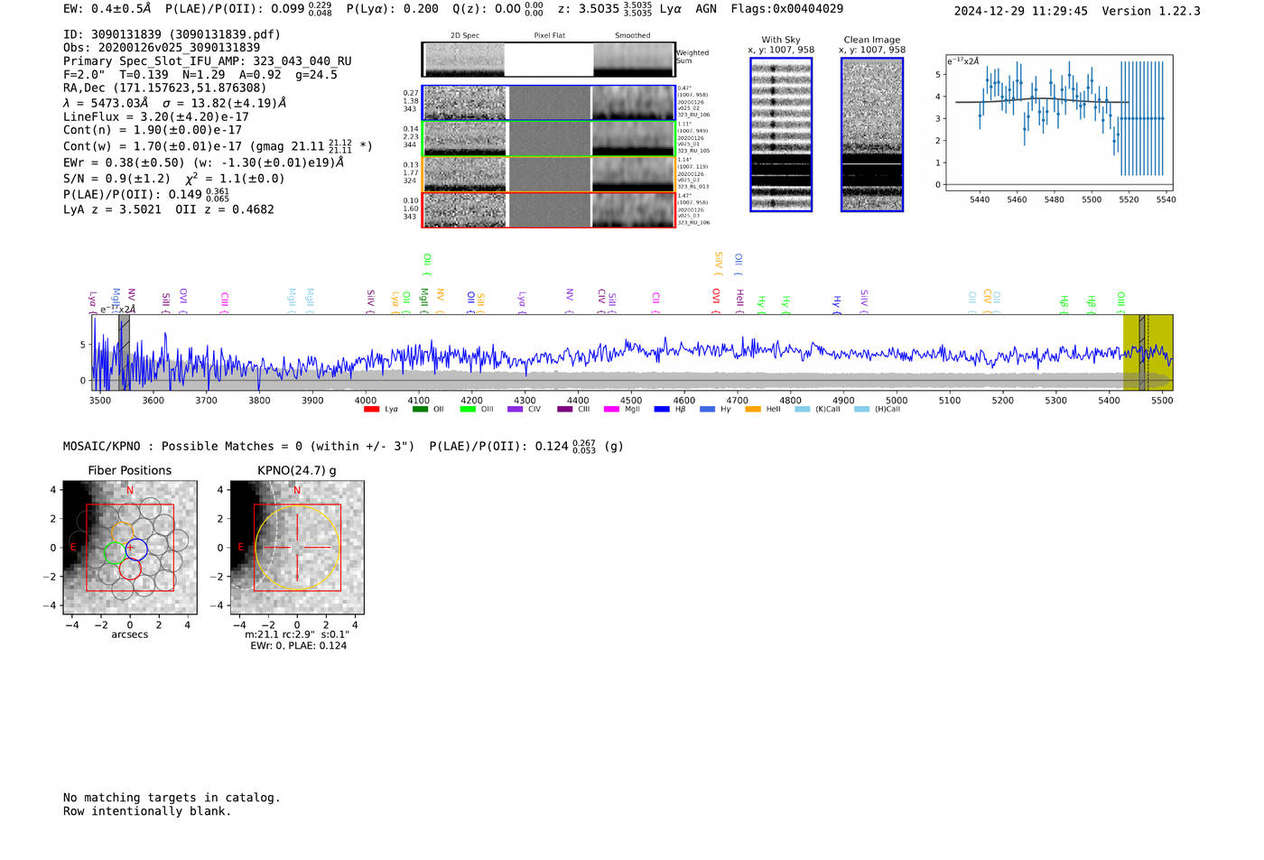Image resolution: width=1264 pixels, height=860 pixels.
Task: Click the dark green OII legend swatch
Action: point(419,410)
